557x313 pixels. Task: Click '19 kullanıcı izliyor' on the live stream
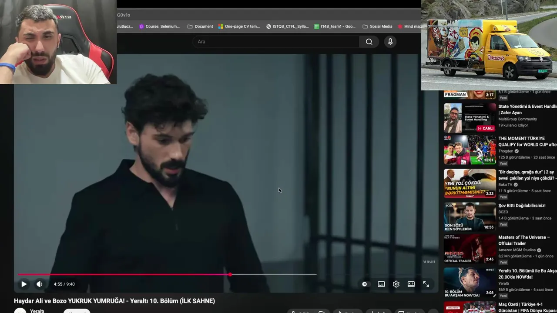click(513, 126)
